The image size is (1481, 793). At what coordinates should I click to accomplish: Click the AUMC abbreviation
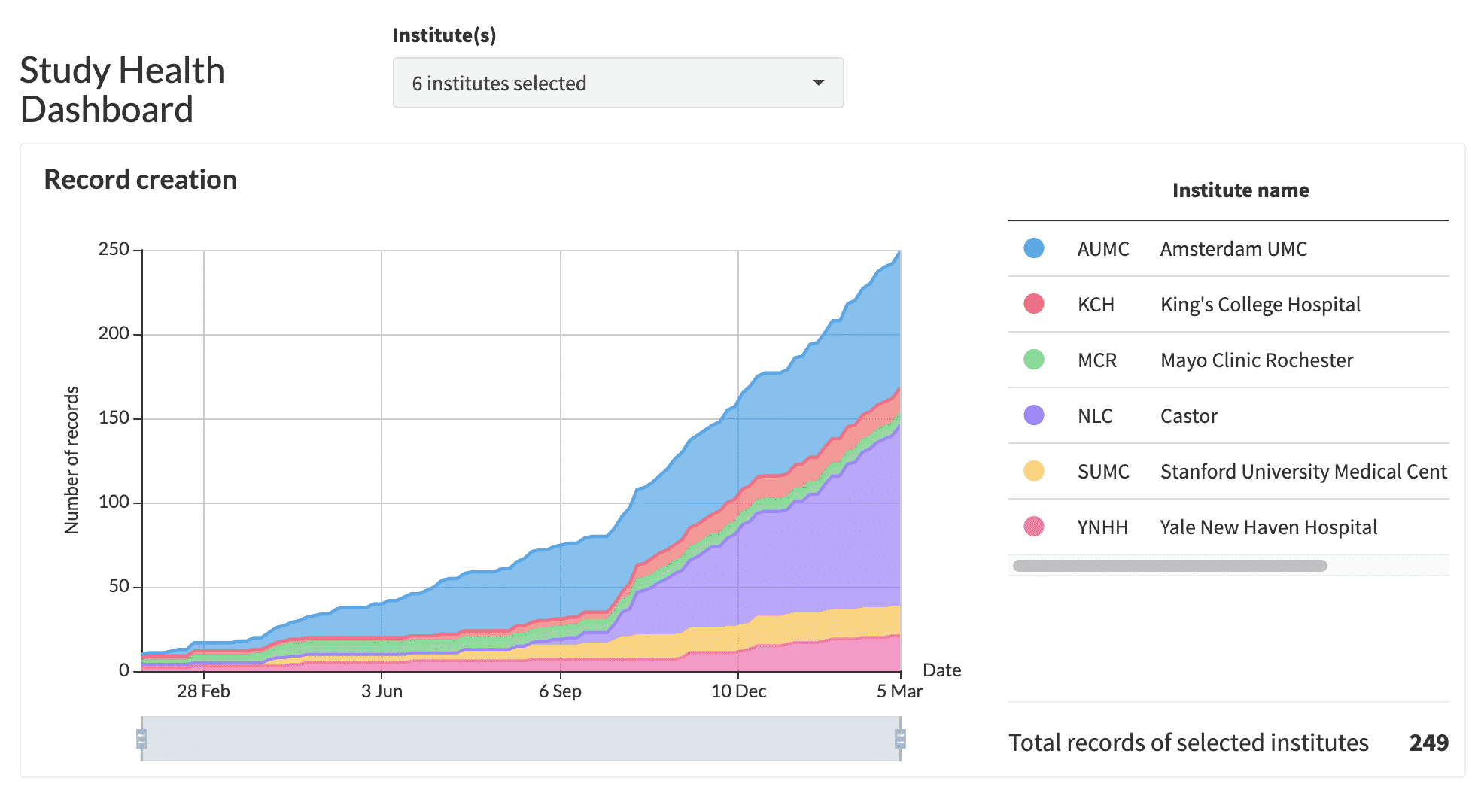[1103, 249]
